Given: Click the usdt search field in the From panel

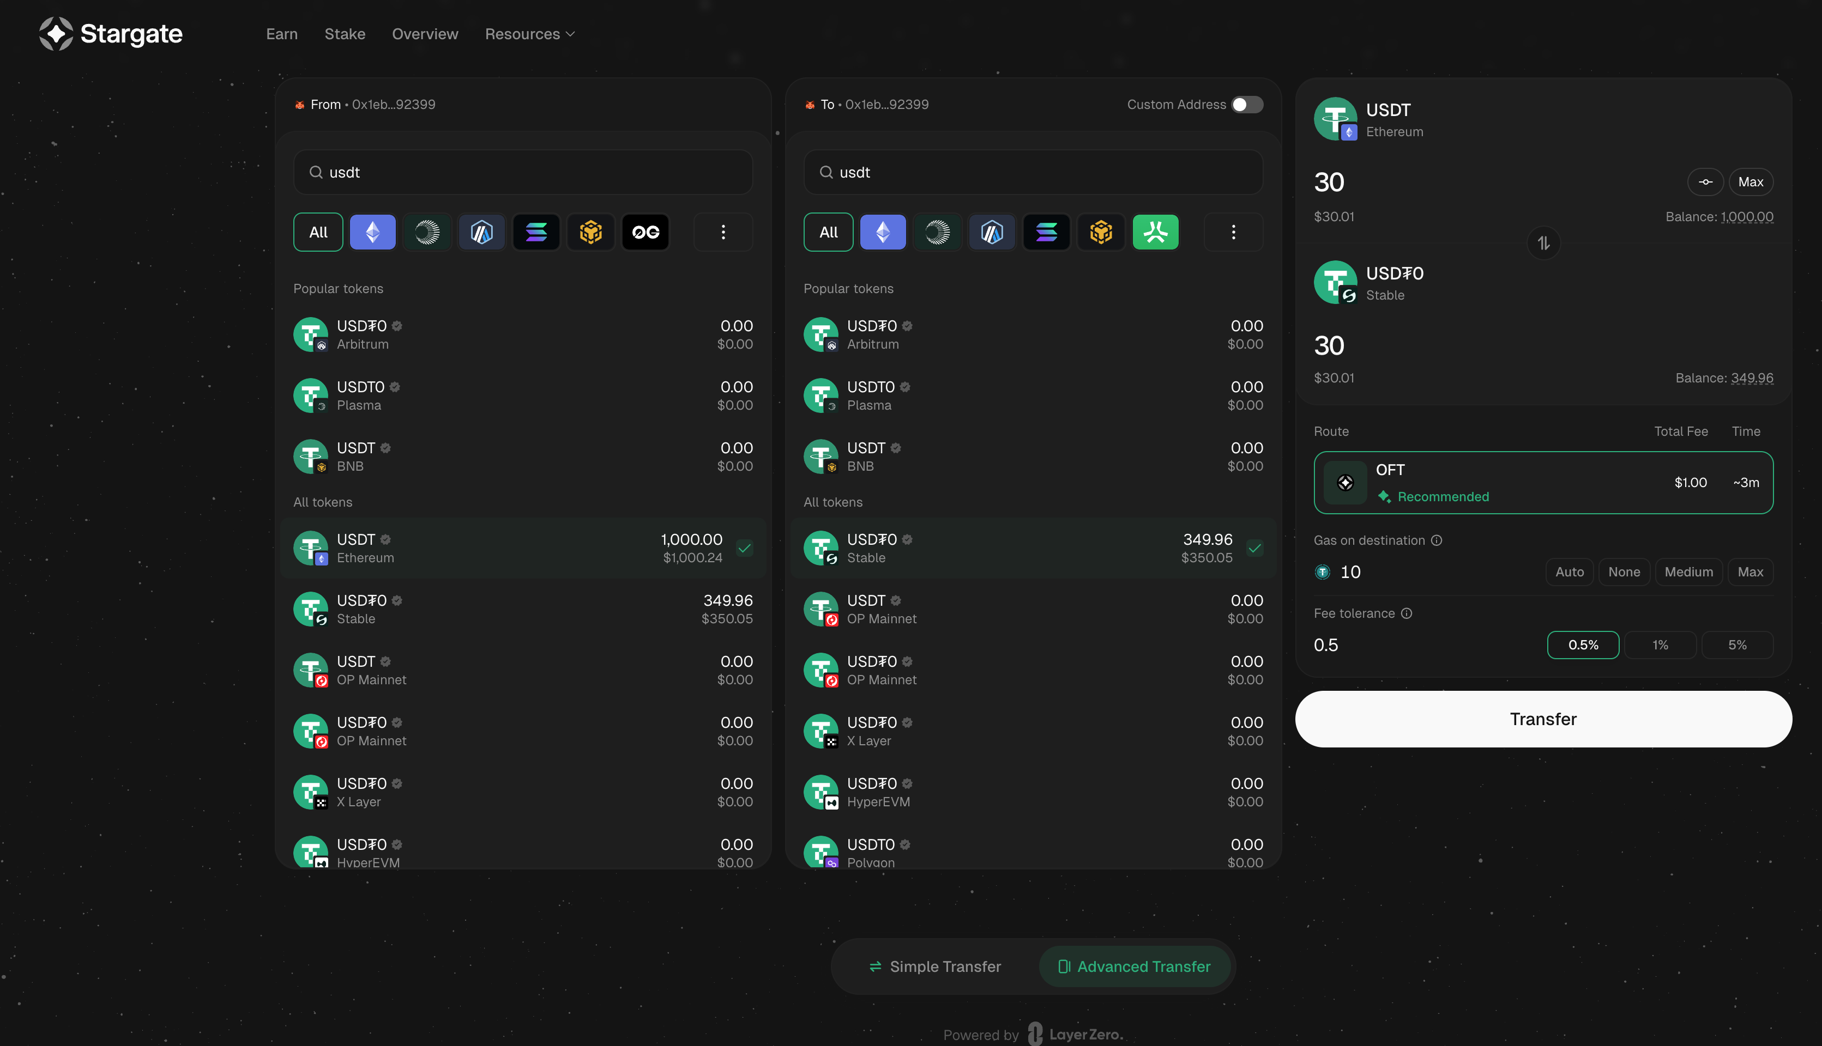Looking at the screenshot, I should [x=522, y=172].
